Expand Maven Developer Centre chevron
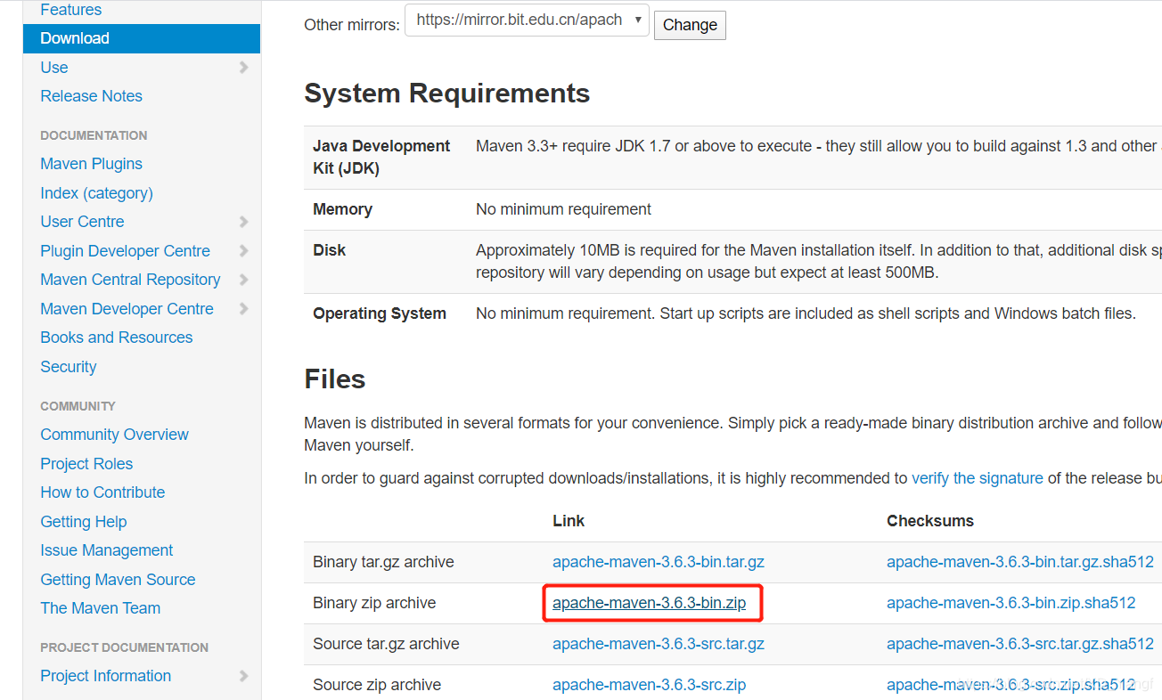The height and width of the screenshot is (700, 1162). (243, 309)
